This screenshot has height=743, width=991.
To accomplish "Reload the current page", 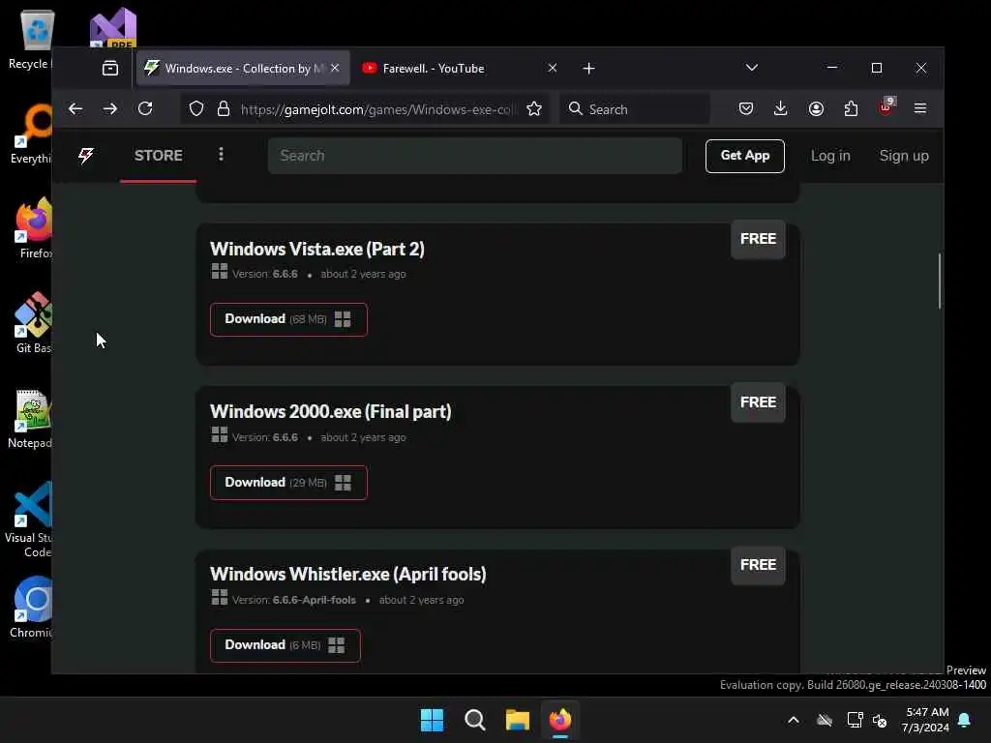I will coord(145,108).
